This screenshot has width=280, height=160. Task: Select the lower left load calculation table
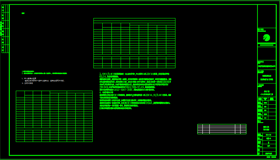[x=54, y=116]
